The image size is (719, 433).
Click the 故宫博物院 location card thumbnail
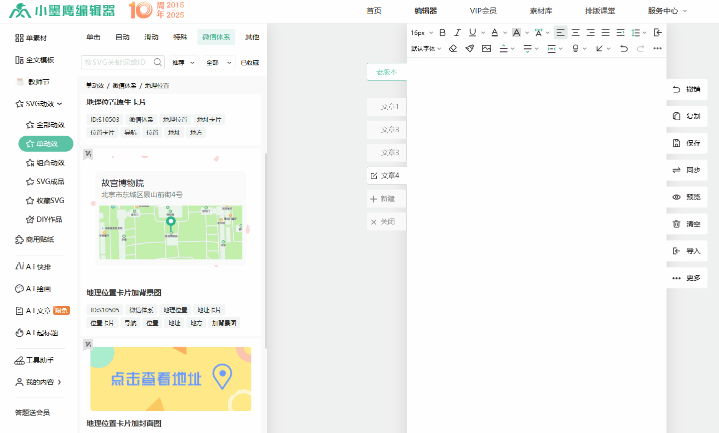tap(170, 217)
